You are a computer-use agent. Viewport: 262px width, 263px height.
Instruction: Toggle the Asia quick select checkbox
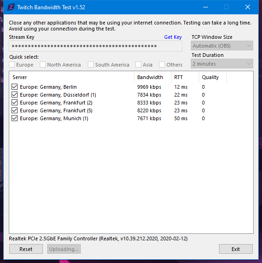click(x=138, y=65)
